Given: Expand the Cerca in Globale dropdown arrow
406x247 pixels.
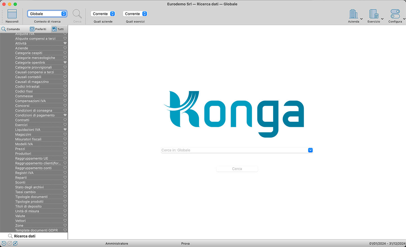Looking at the screenshot, I should [x=310, y=150].
